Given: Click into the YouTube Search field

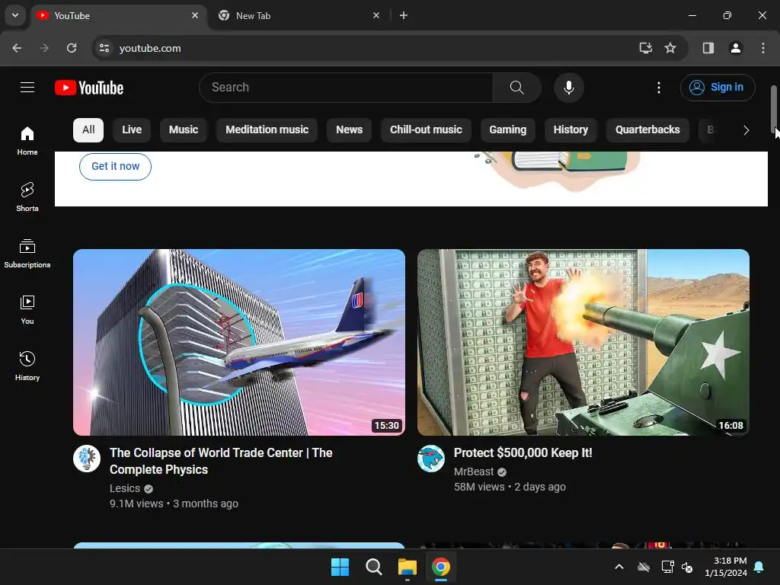Looking at the screenshot, I should point(346,88).
